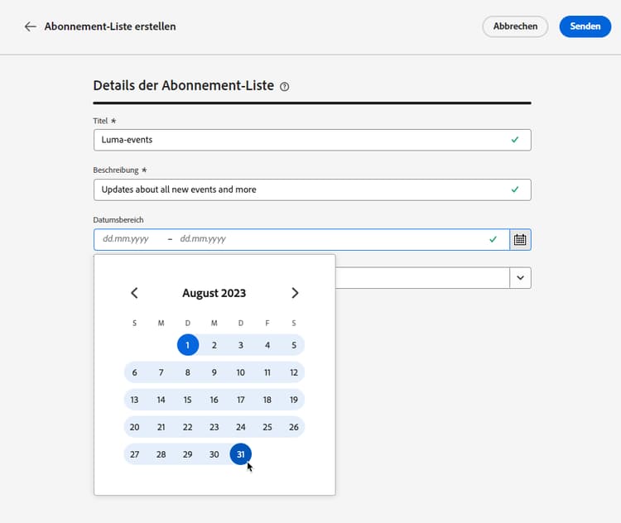This screenshot has height=523, width=621.
Task: Go to next month in calendar
Action: [x=295, y=293]
